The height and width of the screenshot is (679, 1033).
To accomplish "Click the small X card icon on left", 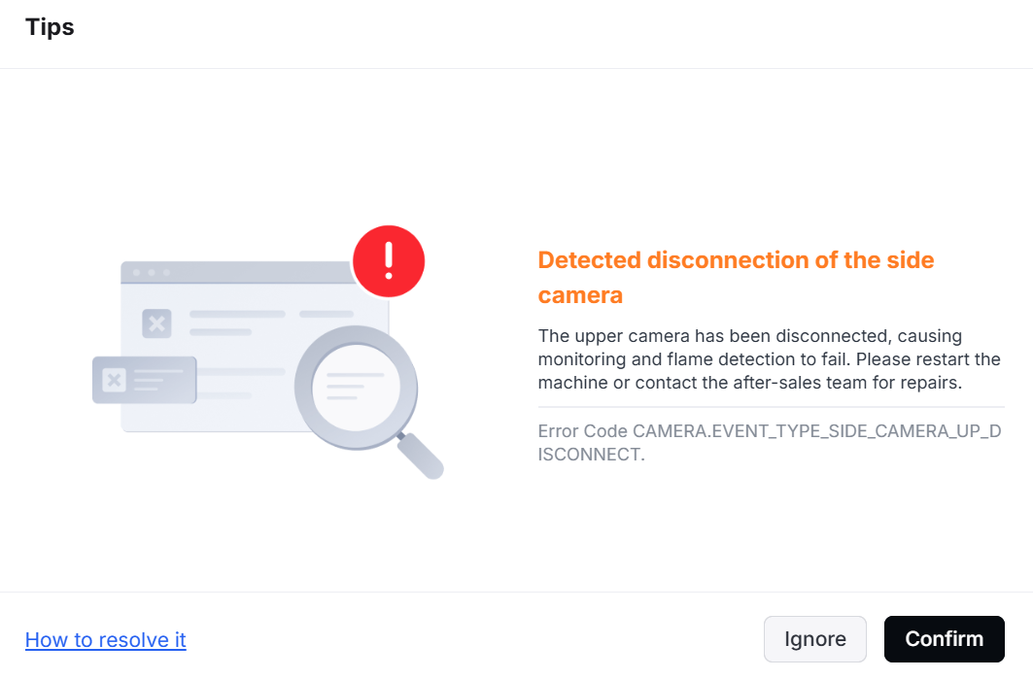I will [x=114, y=380].
